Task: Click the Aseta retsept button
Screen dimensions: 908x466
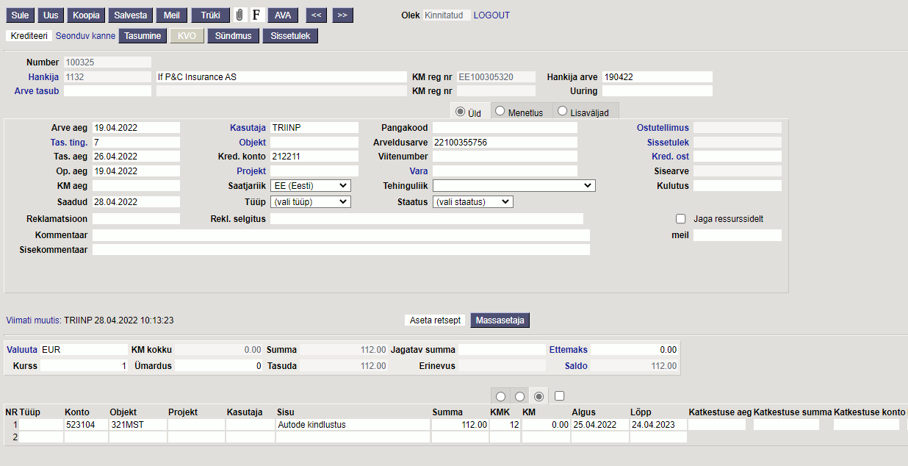Action: (x=436, y=320)
